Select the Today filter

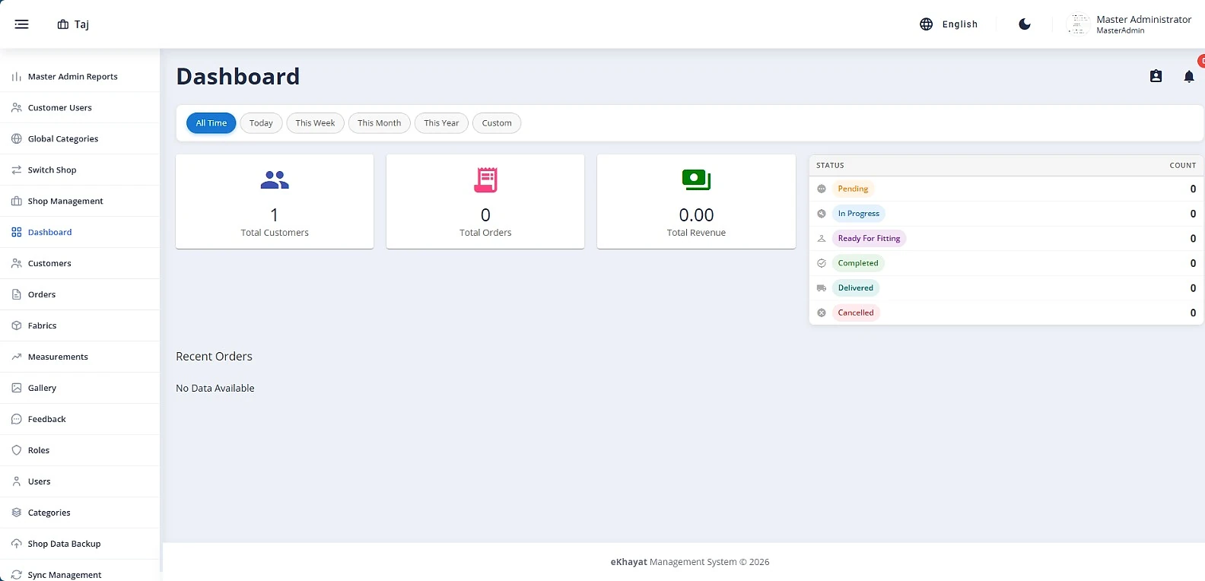click(261, 123)
